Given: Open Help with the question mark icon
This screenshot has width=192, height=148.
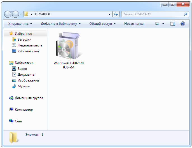Looking at the screenshot, I should coord(182,24).
